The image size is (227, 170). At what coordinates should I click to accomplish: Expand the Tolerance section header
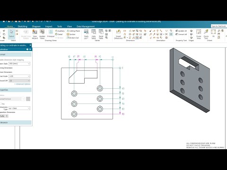pyautogui.click(x=16, y=122)
